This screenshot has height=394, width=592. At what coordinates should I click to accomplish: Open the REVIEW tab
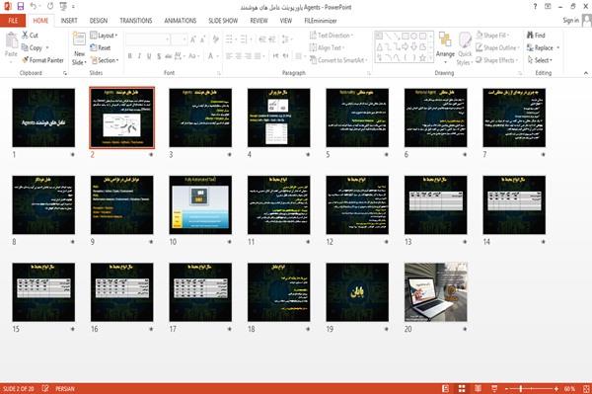pos(259,21)
